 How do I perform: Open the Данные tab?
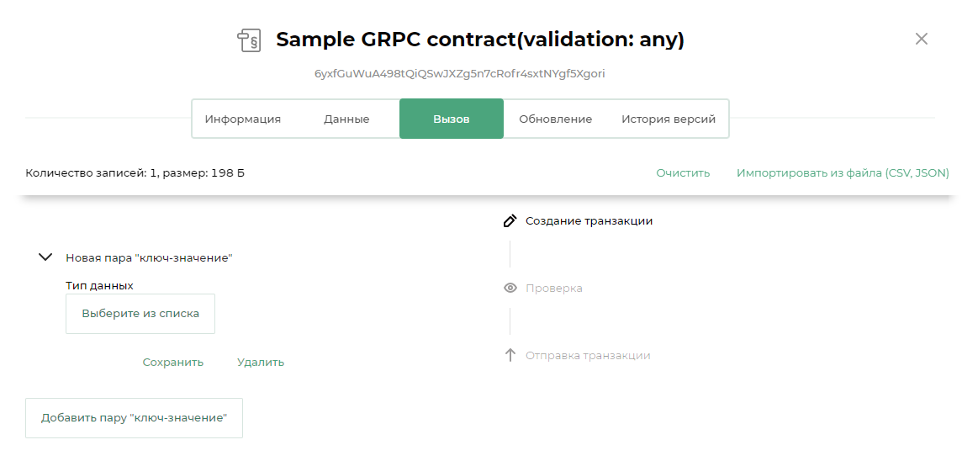[x=346, y=119]
